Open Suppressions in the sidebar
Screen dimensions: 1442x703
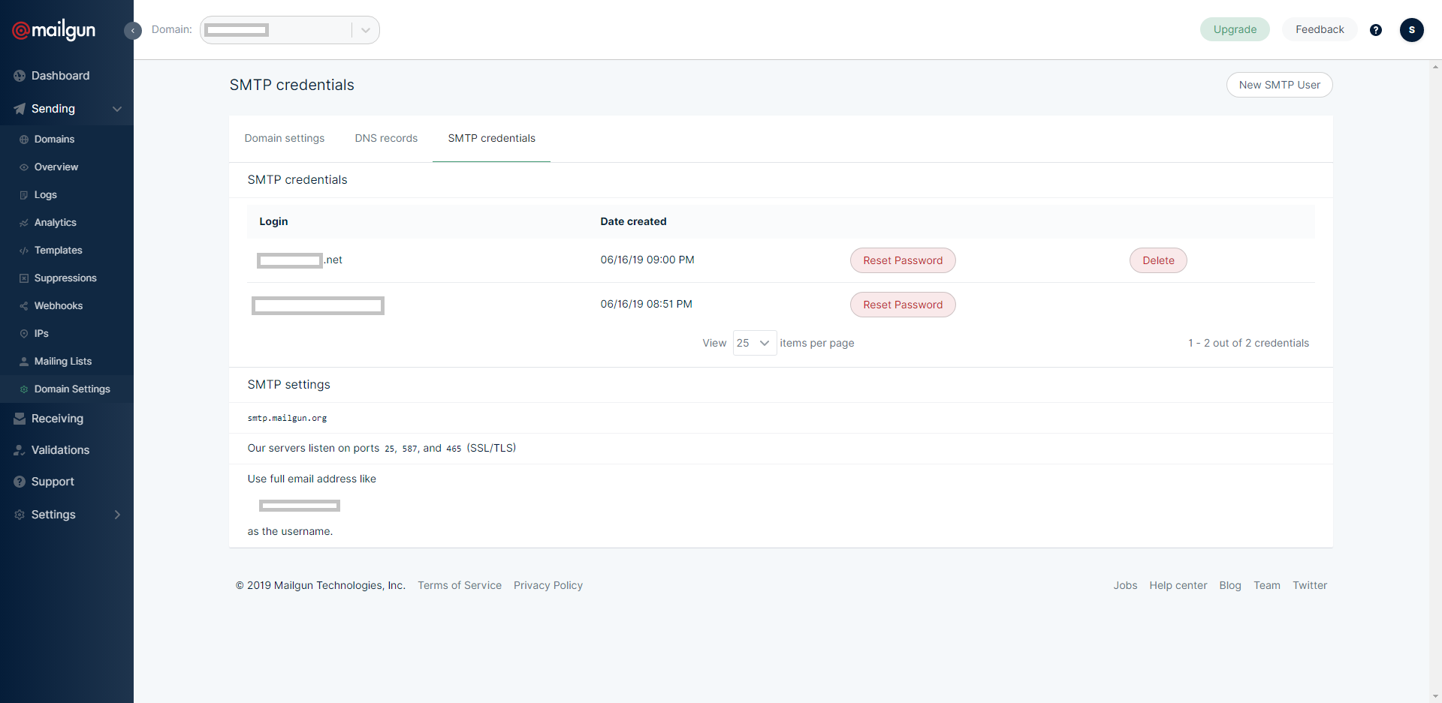coord(65,278)
